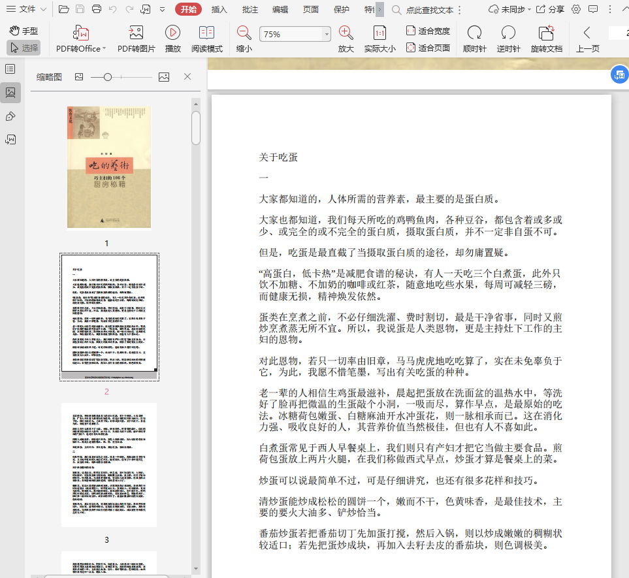Rotate view 逆时针 counterclockwise

pyautogui.click(x=508, y=39)
